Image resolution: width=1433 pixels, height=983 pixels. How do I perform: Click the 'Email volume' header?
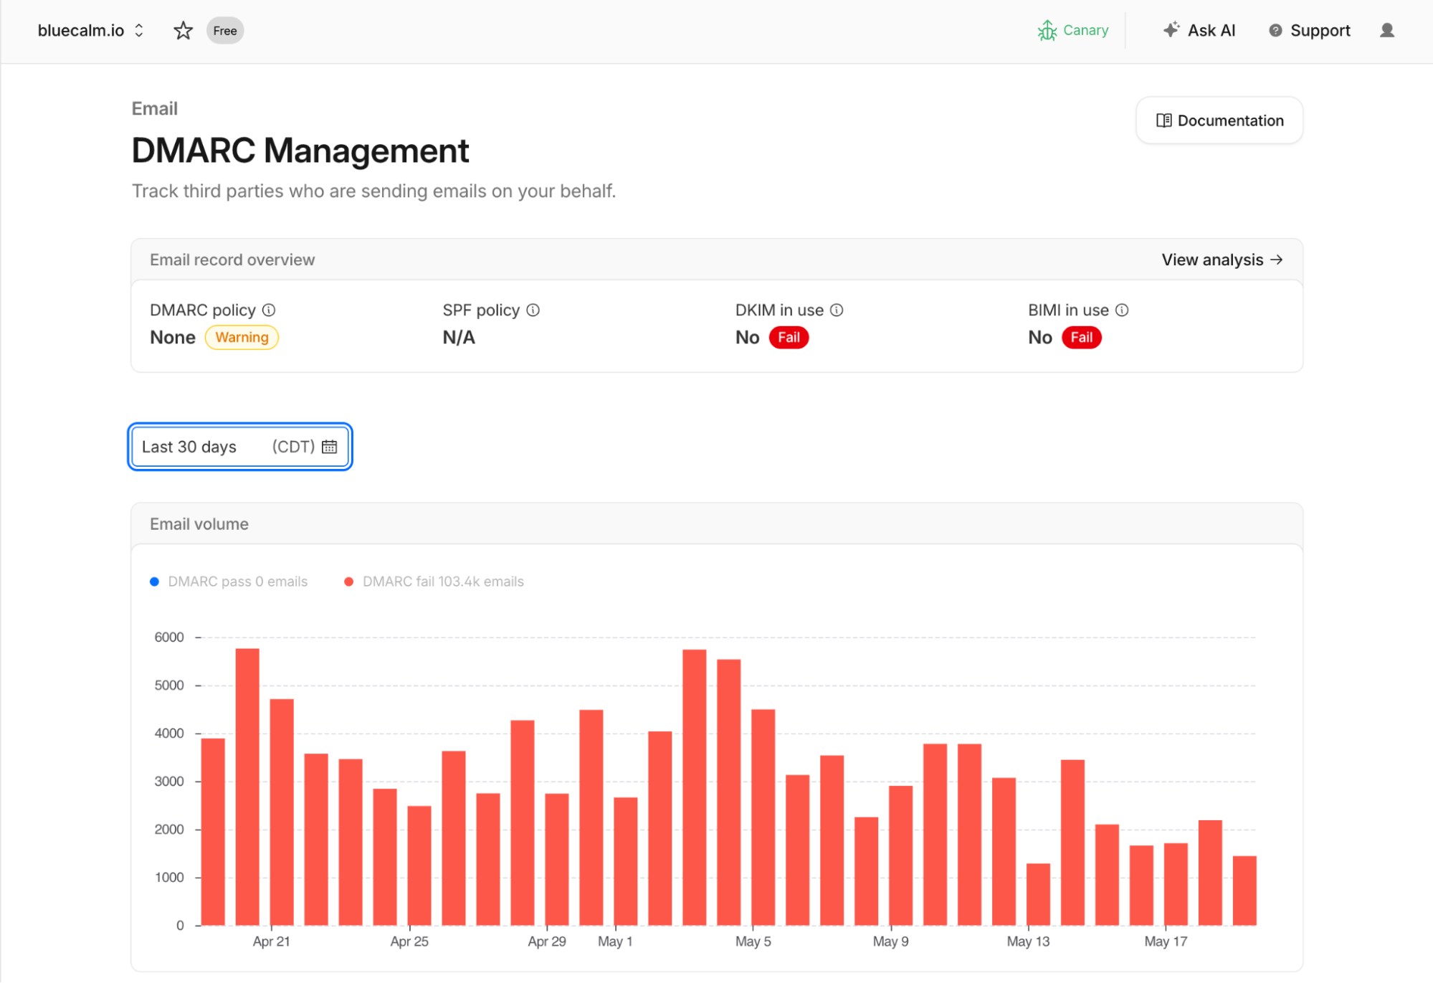[199, 524]
